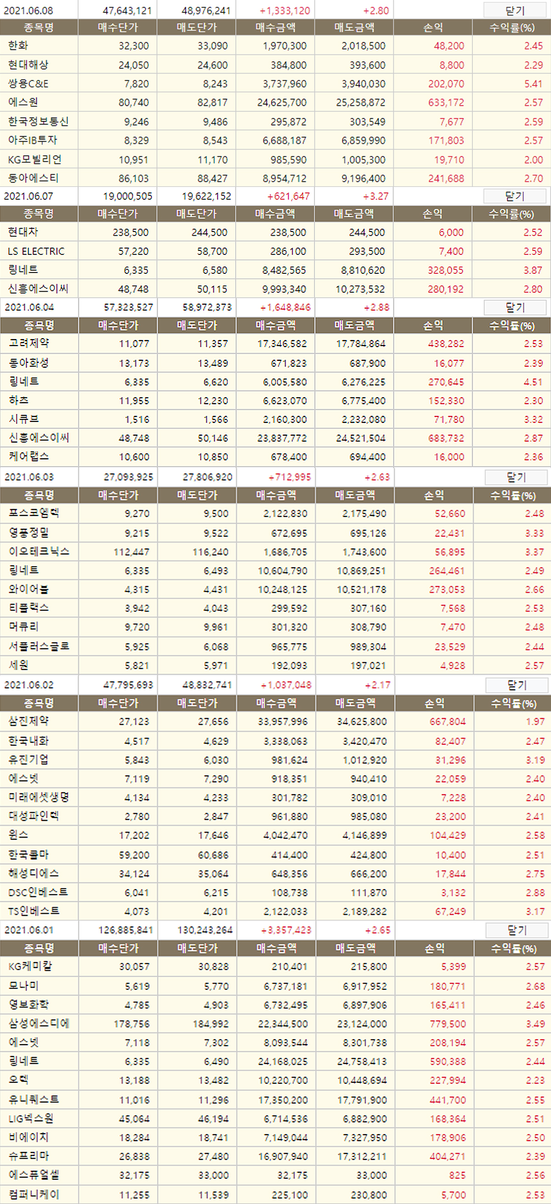Close the 2021.06.01 section with 닫기
This screenshot has height=1204, width=551.
pyautogui.click(x=517, y=930)
